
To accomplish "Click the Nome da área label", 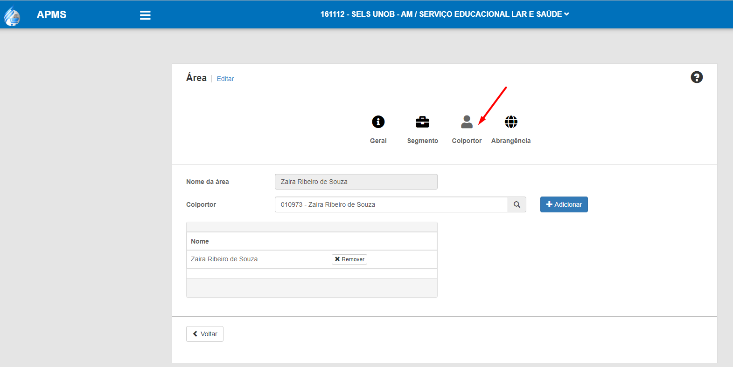I will [x=208, y=182].
